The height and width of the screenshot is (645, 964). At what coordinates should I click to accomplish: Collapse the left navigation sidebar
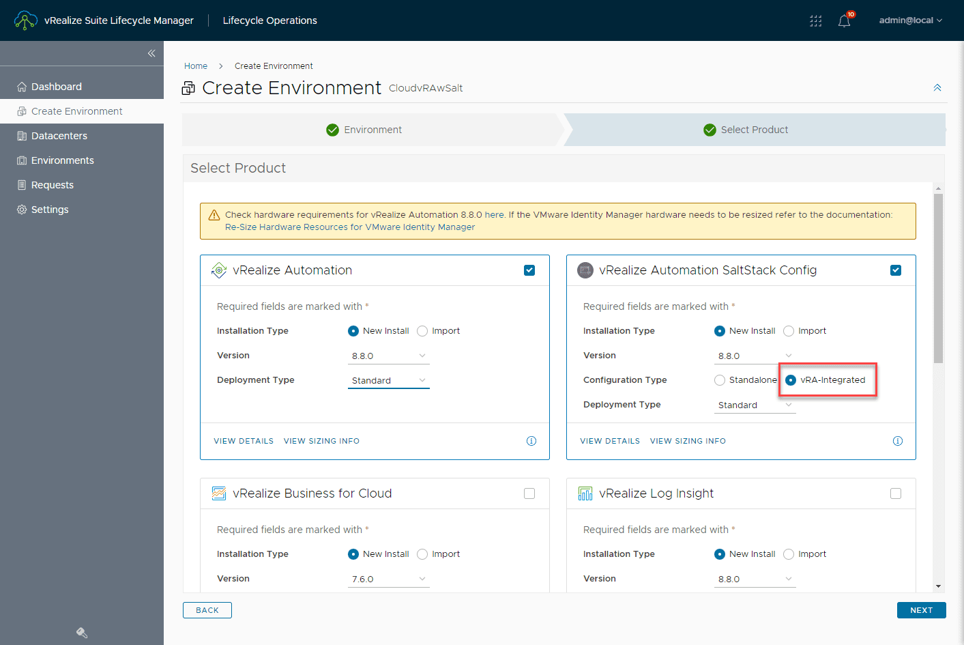[x=151, y=53]
